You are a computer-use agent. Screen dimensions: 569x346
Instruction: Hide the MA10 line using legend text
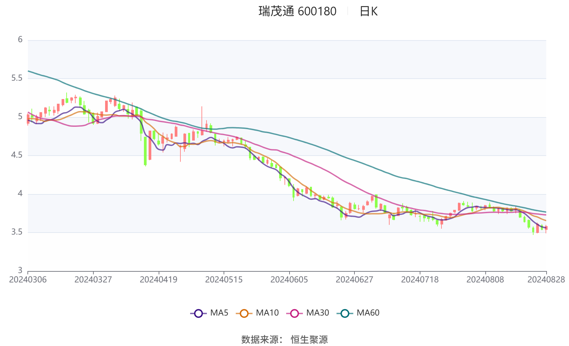[267, 313]
